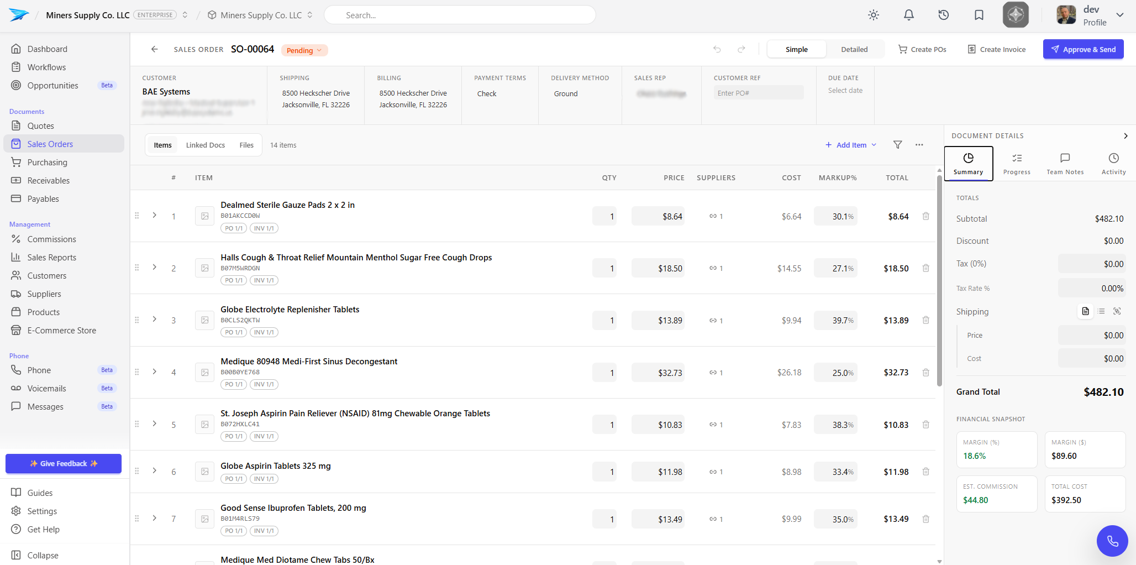Viewport: 1136px width, 565px height.
Task: Delete Dealmed Sterile Gauze Pads row
Action: click(926, 216)
